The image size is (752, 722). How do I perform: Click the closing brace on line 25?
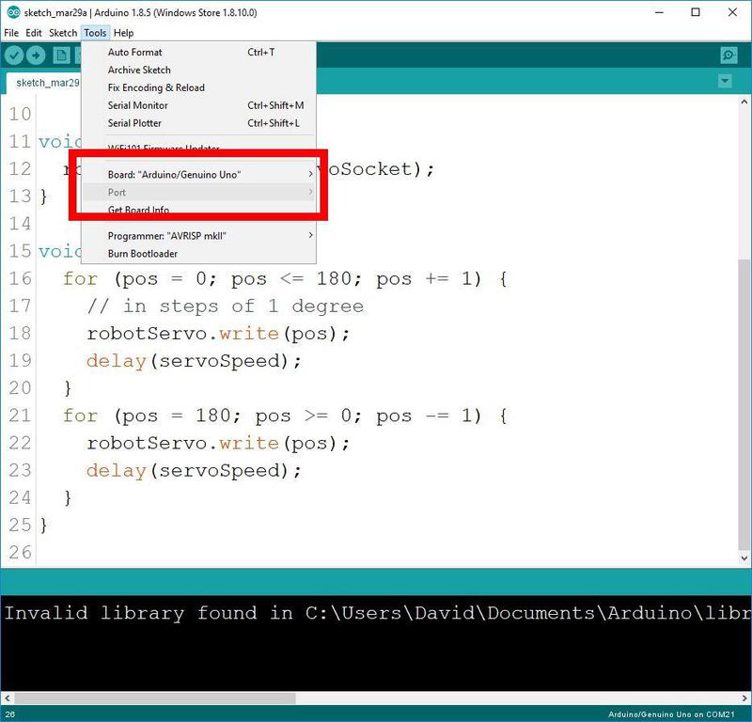(43, 525)
